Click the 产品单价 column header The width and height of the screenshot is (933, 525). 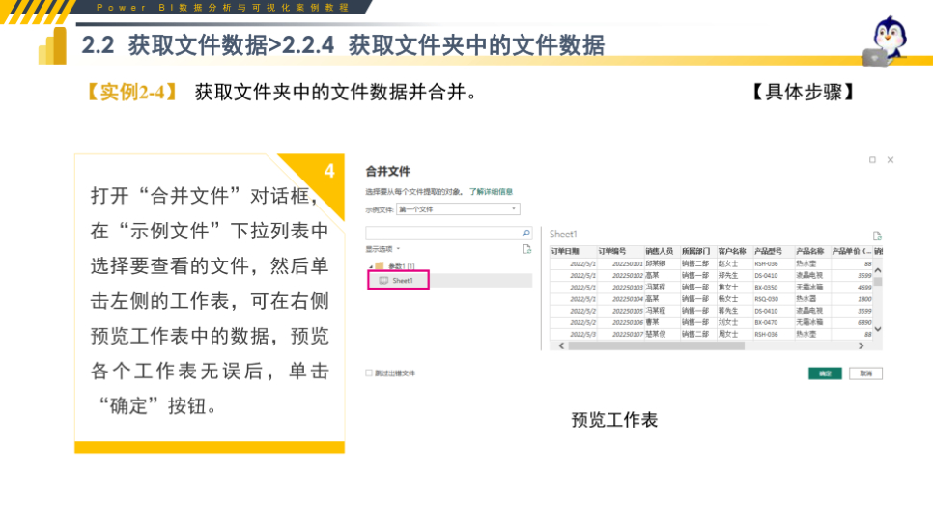[852, 252]
